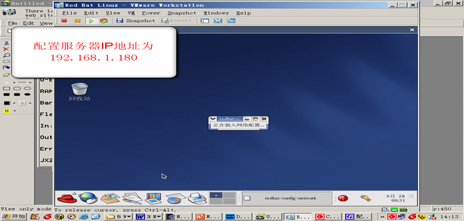
Task: Select the filled ellipse shape
Action: point(28,94)
